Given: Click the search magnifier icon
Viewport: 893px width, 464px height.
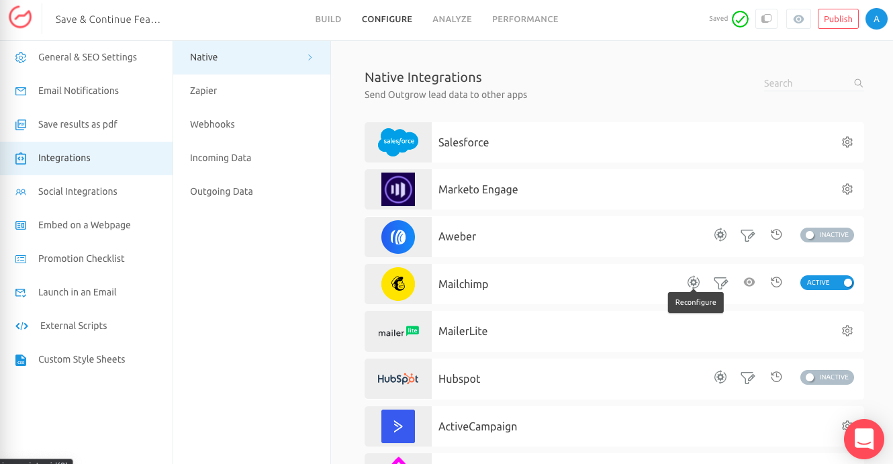Looking at the screenshot, I should 858,83.
